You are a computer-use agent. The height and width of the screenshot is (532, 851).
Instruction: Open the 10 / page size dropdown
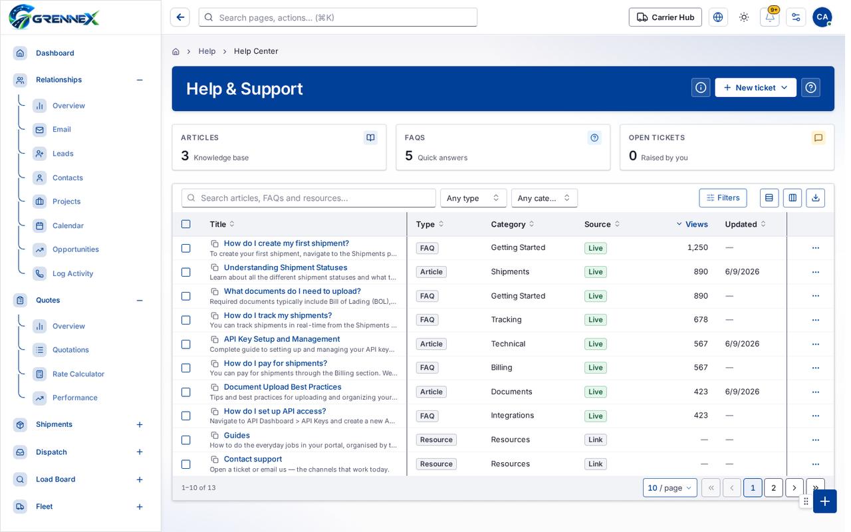(x=670, y=487)
